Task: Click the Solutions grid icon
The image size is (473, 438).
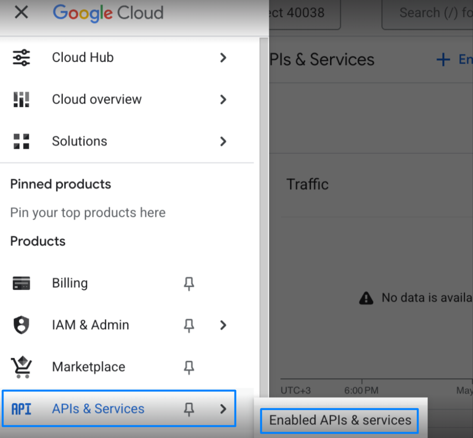Action: pos(21,141)
